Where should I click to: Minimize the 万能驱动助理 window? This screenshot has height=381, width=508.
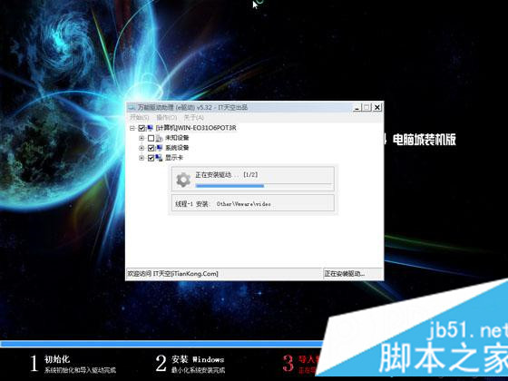tap(357, 107)
